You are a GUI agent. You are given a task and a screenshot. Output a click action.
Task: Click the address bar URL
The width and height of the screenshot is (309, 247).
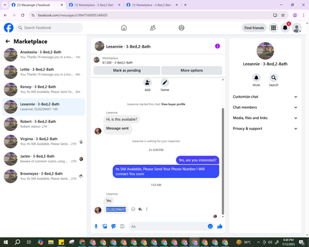tap(72, 15)
